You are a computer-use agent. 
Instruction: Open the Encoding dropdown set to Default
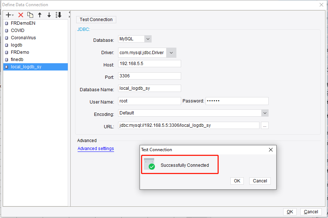point(265,113)
